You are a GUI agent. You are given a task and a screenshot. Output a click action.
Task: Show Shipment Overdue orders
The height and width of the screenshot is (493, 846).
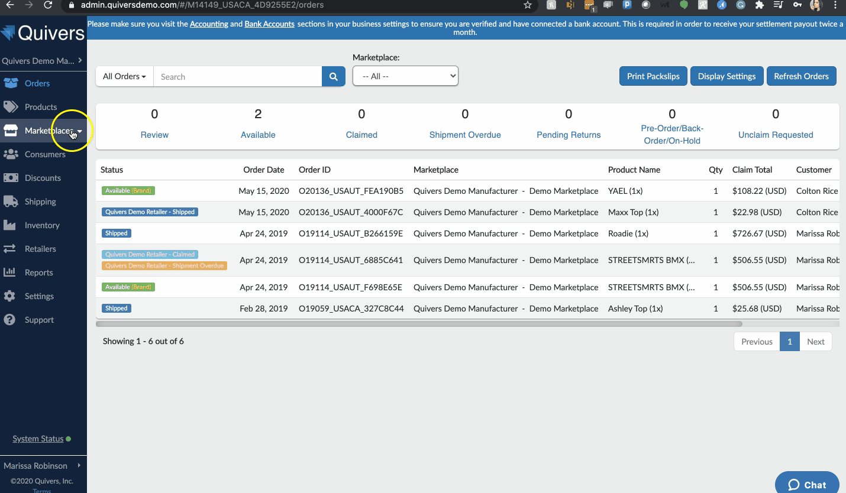click(465, 135)
